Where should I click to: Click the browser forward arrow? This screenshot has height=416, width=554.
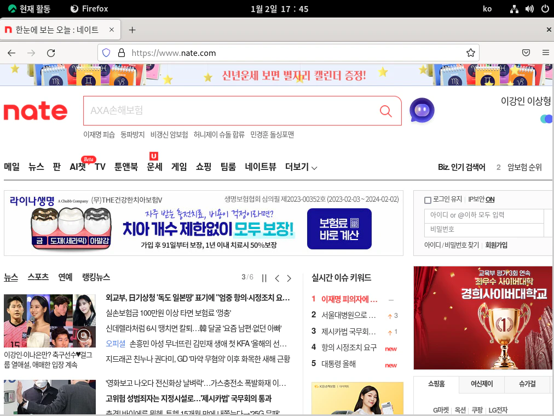[x=31, y=53]
